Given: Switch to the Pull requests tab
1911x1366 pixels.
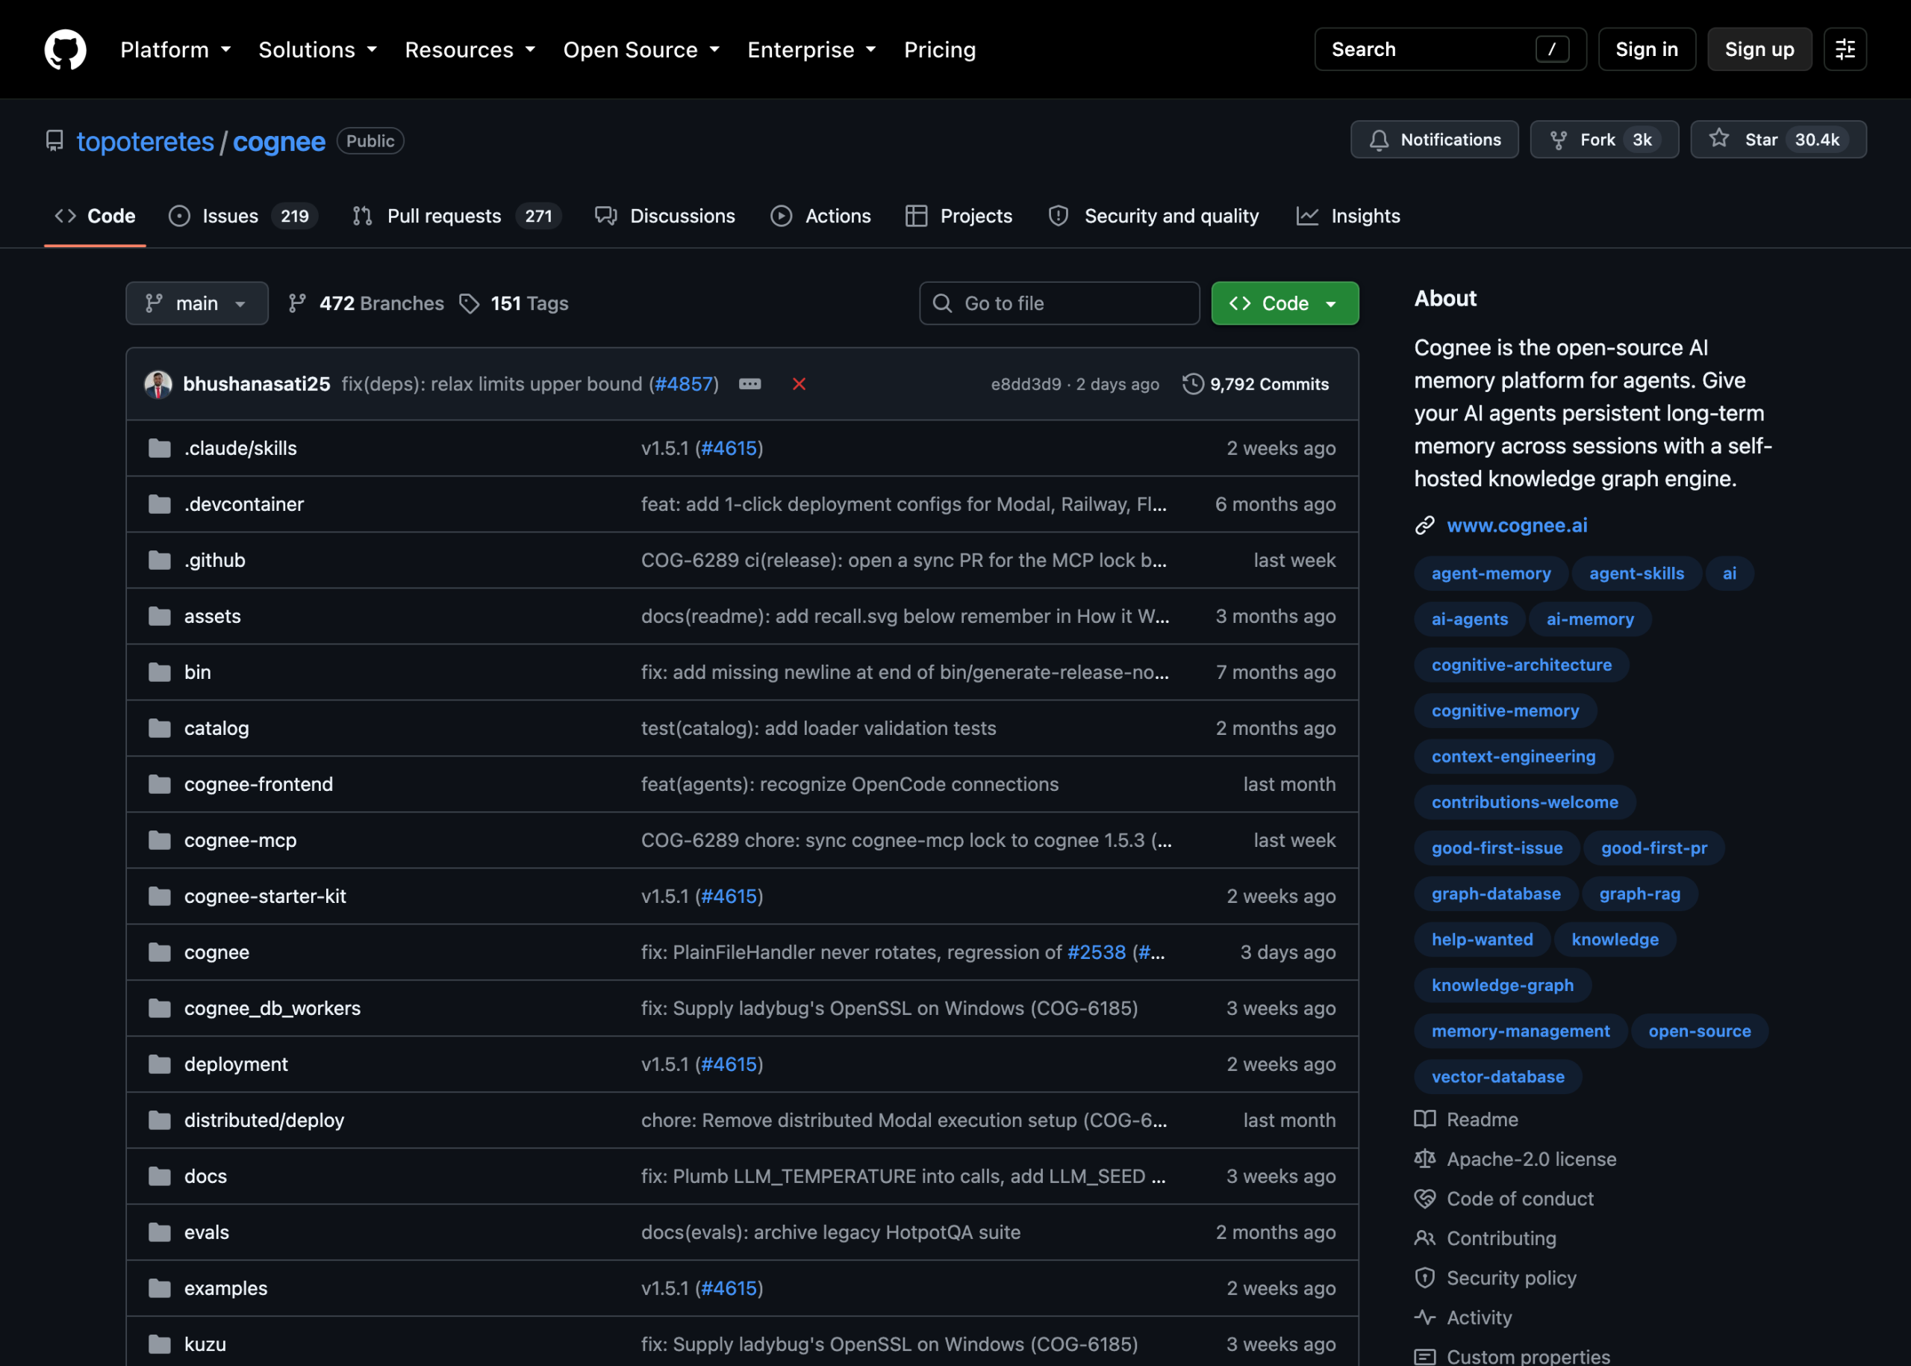Looking at the screenshot, I should pyautogui.click(x=458, y=216).
